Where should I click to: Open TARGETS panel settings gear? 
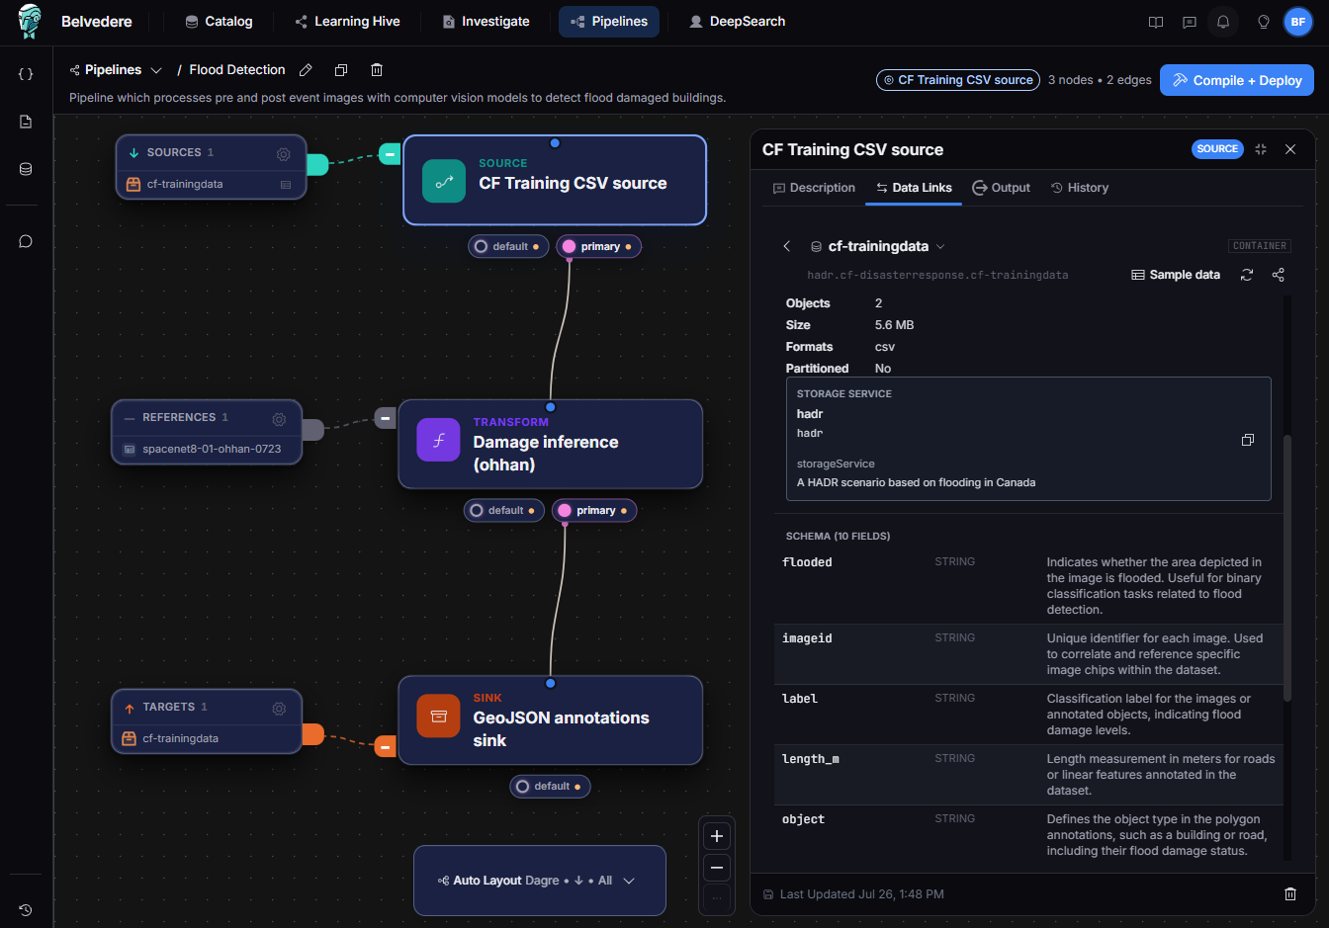coord(279,708)
